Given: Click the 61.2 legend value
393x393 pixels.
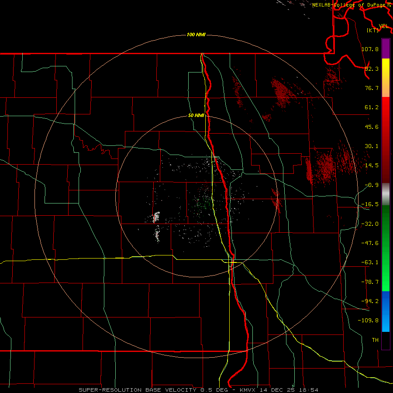Looking at the screenshot, I should click(372, 107).
